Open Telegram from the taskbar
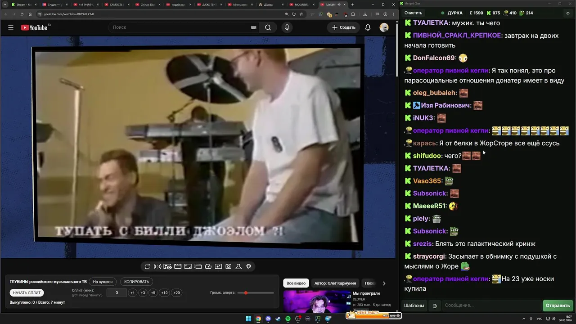The image size is (576, 324). [x=328, y=319]
